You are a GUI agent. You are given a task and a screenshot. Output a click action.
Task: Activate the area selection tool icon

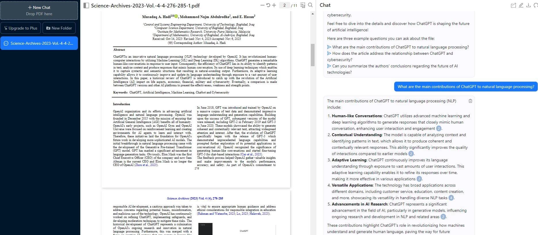303,5
